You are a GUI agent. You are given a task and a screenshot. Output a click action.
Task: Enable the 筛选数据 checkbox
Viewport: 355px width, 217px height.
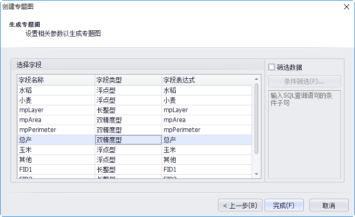click(271, 67)
